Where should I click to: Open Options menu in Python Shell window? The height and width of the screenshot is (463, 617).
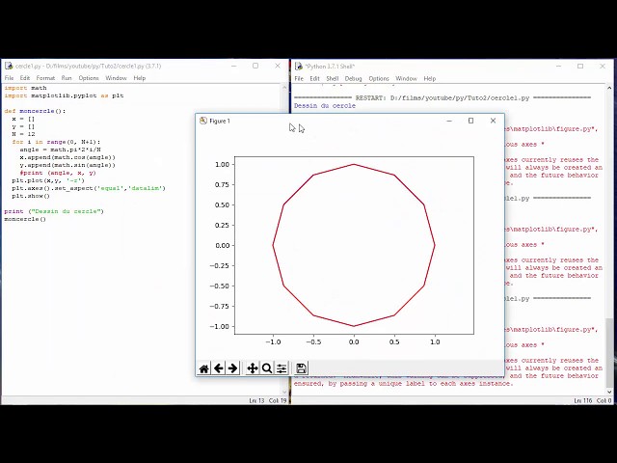pyautogui.click(x=379, y=78)
